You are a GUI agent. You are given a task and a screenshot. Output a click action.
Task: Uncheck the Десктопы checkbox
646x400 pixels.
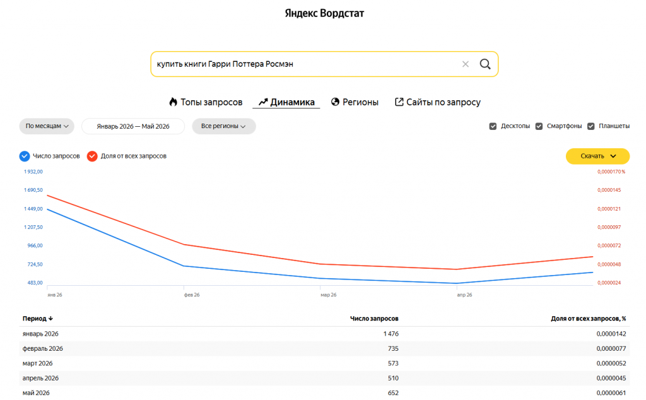coord(493,126)
